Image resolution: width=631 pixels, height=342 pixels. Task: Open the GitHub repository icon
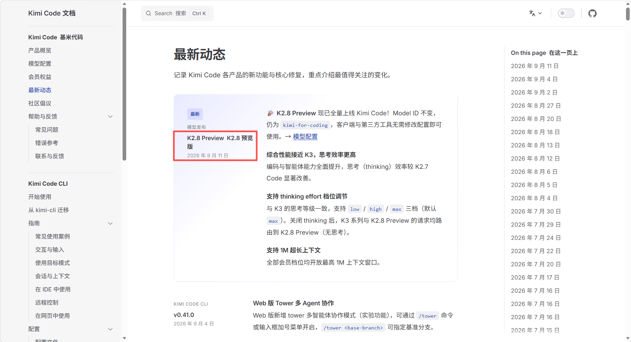pyautogui.click(x=592, y=13)
